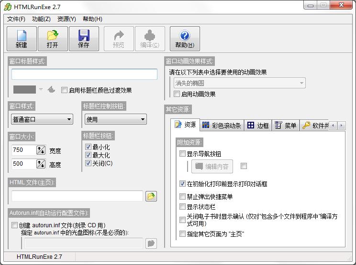Screen dimensions: 356x265
Task: Switch to the 菜单 tab
Action: point(286,126)
